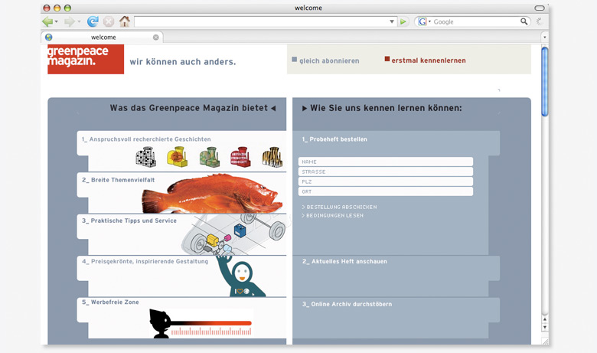The image size is (597, 353).
Task: Open the Google search engine dropdown
Action: 429,21
